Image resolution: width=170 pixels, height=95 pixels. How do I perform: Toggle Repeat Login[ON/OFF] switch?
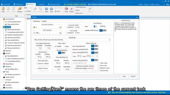coord(95,49)
